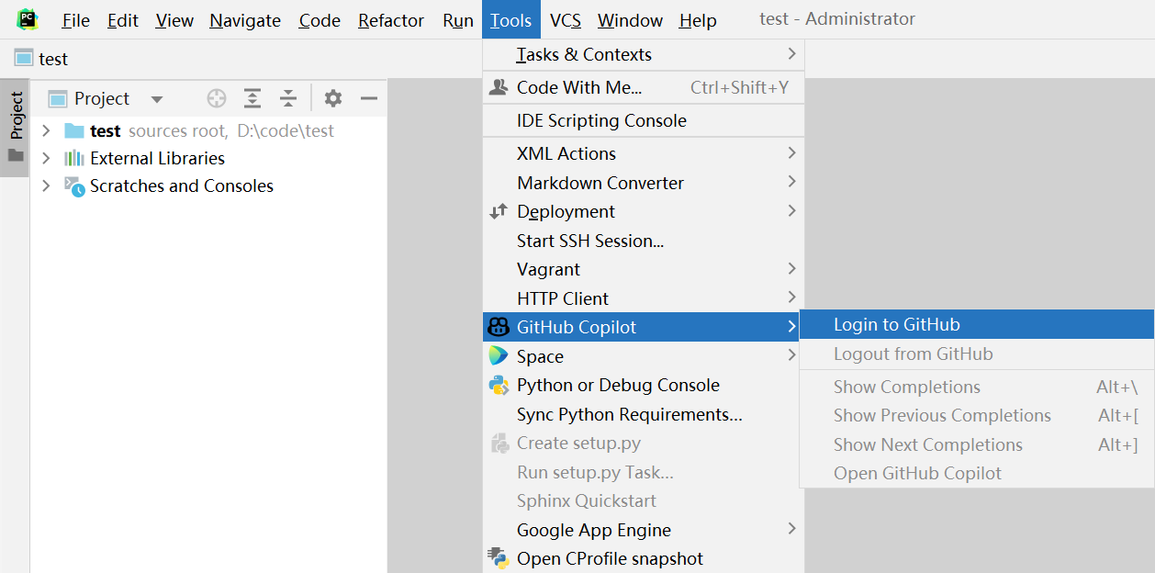Click the Expand All icon in the Project toolbar
Screen dimensions: 1155x573
(x=252, y=98)
